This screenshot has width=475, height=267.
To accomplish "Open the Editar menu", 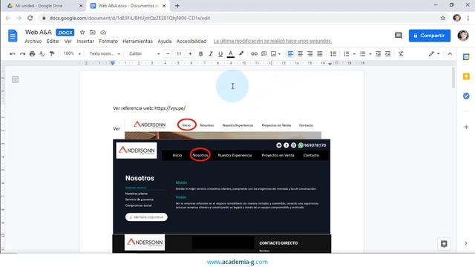I will pos(53,42).
